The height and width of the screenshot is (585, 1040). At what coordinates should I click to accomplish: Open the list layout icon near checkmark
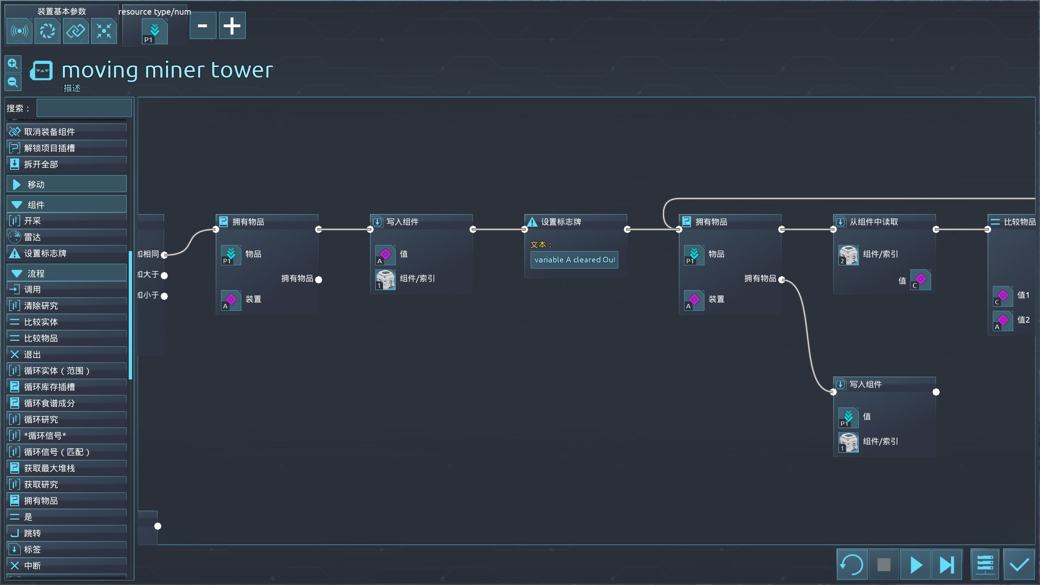tap(985, 564)
